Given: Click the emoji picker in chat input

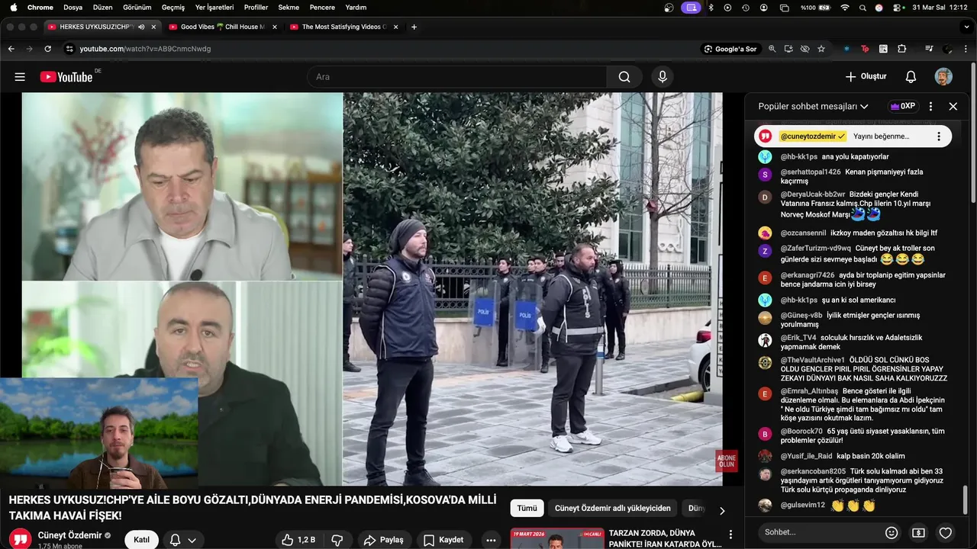Looking at the screenshot, I should 891,533.
